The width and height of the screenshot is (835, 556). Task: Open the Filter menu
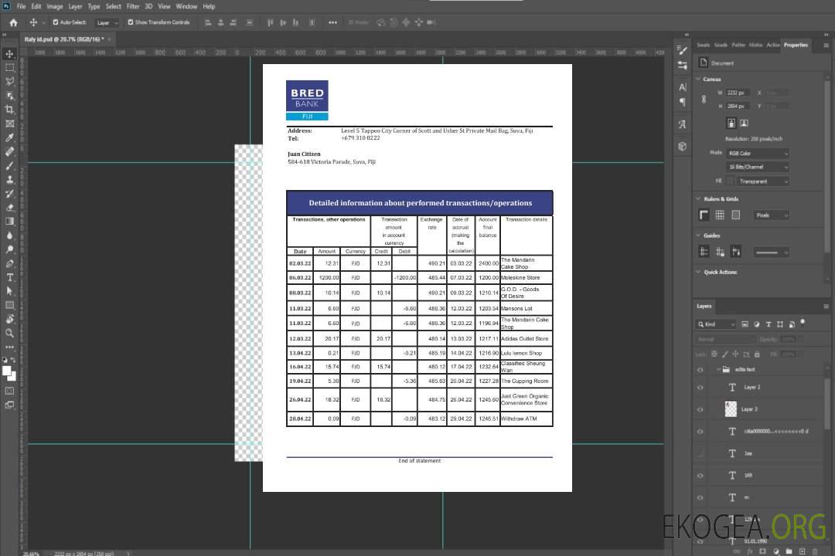(133, 6)
